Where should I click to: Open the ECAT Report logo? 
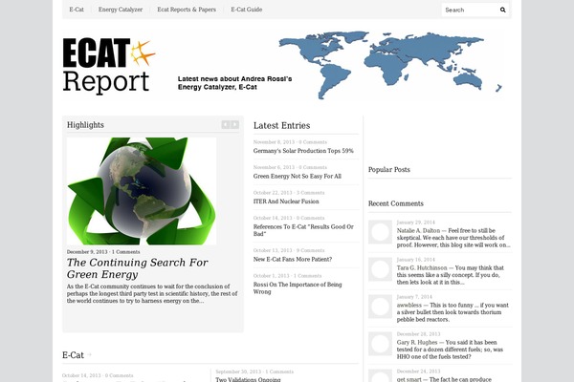click(x=109, y=66)
